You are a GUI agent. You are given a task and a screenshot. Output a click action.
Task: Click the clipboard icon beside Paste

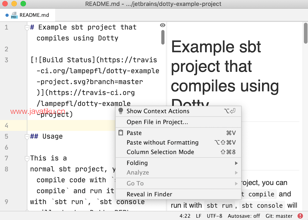click(121, 133)
